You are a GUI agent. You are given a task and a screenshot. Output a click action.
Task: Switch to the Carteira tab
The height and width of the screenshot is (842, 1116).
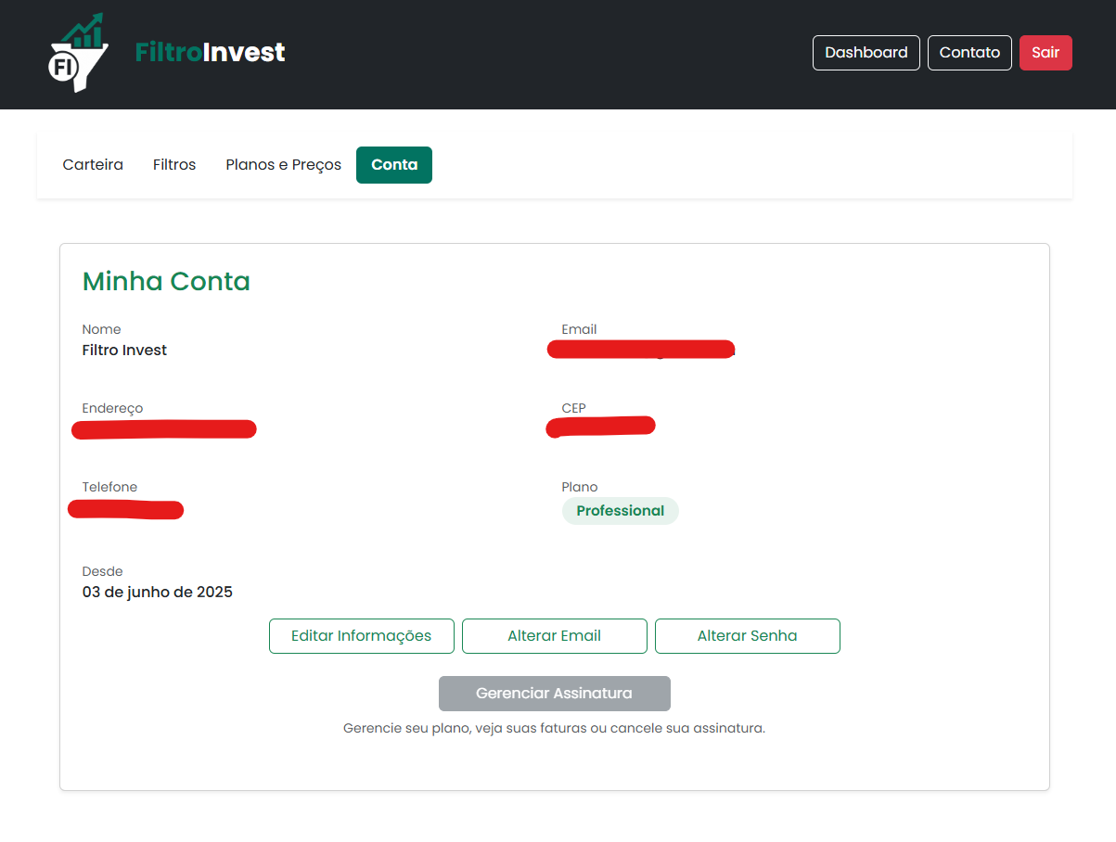[x=93, y=165]
